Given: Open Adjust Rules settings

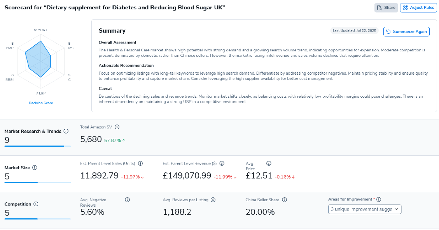Looking at the screenshot, I should (x=418, y=7).
